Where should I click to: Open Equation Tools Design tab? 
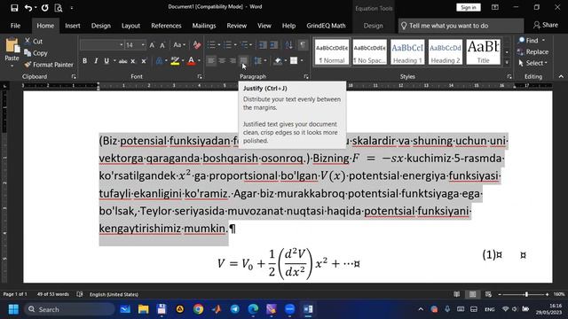[x=373, y=26]
